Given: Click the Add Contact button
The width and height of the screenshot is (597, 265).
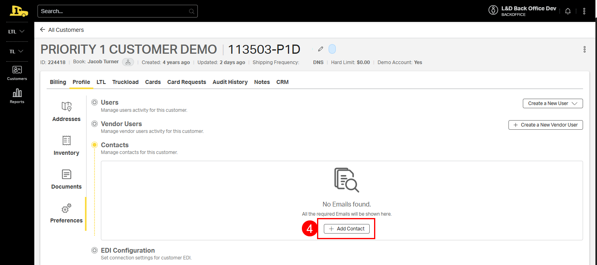Looking at the screenshot, I should [x=346, y=229].
